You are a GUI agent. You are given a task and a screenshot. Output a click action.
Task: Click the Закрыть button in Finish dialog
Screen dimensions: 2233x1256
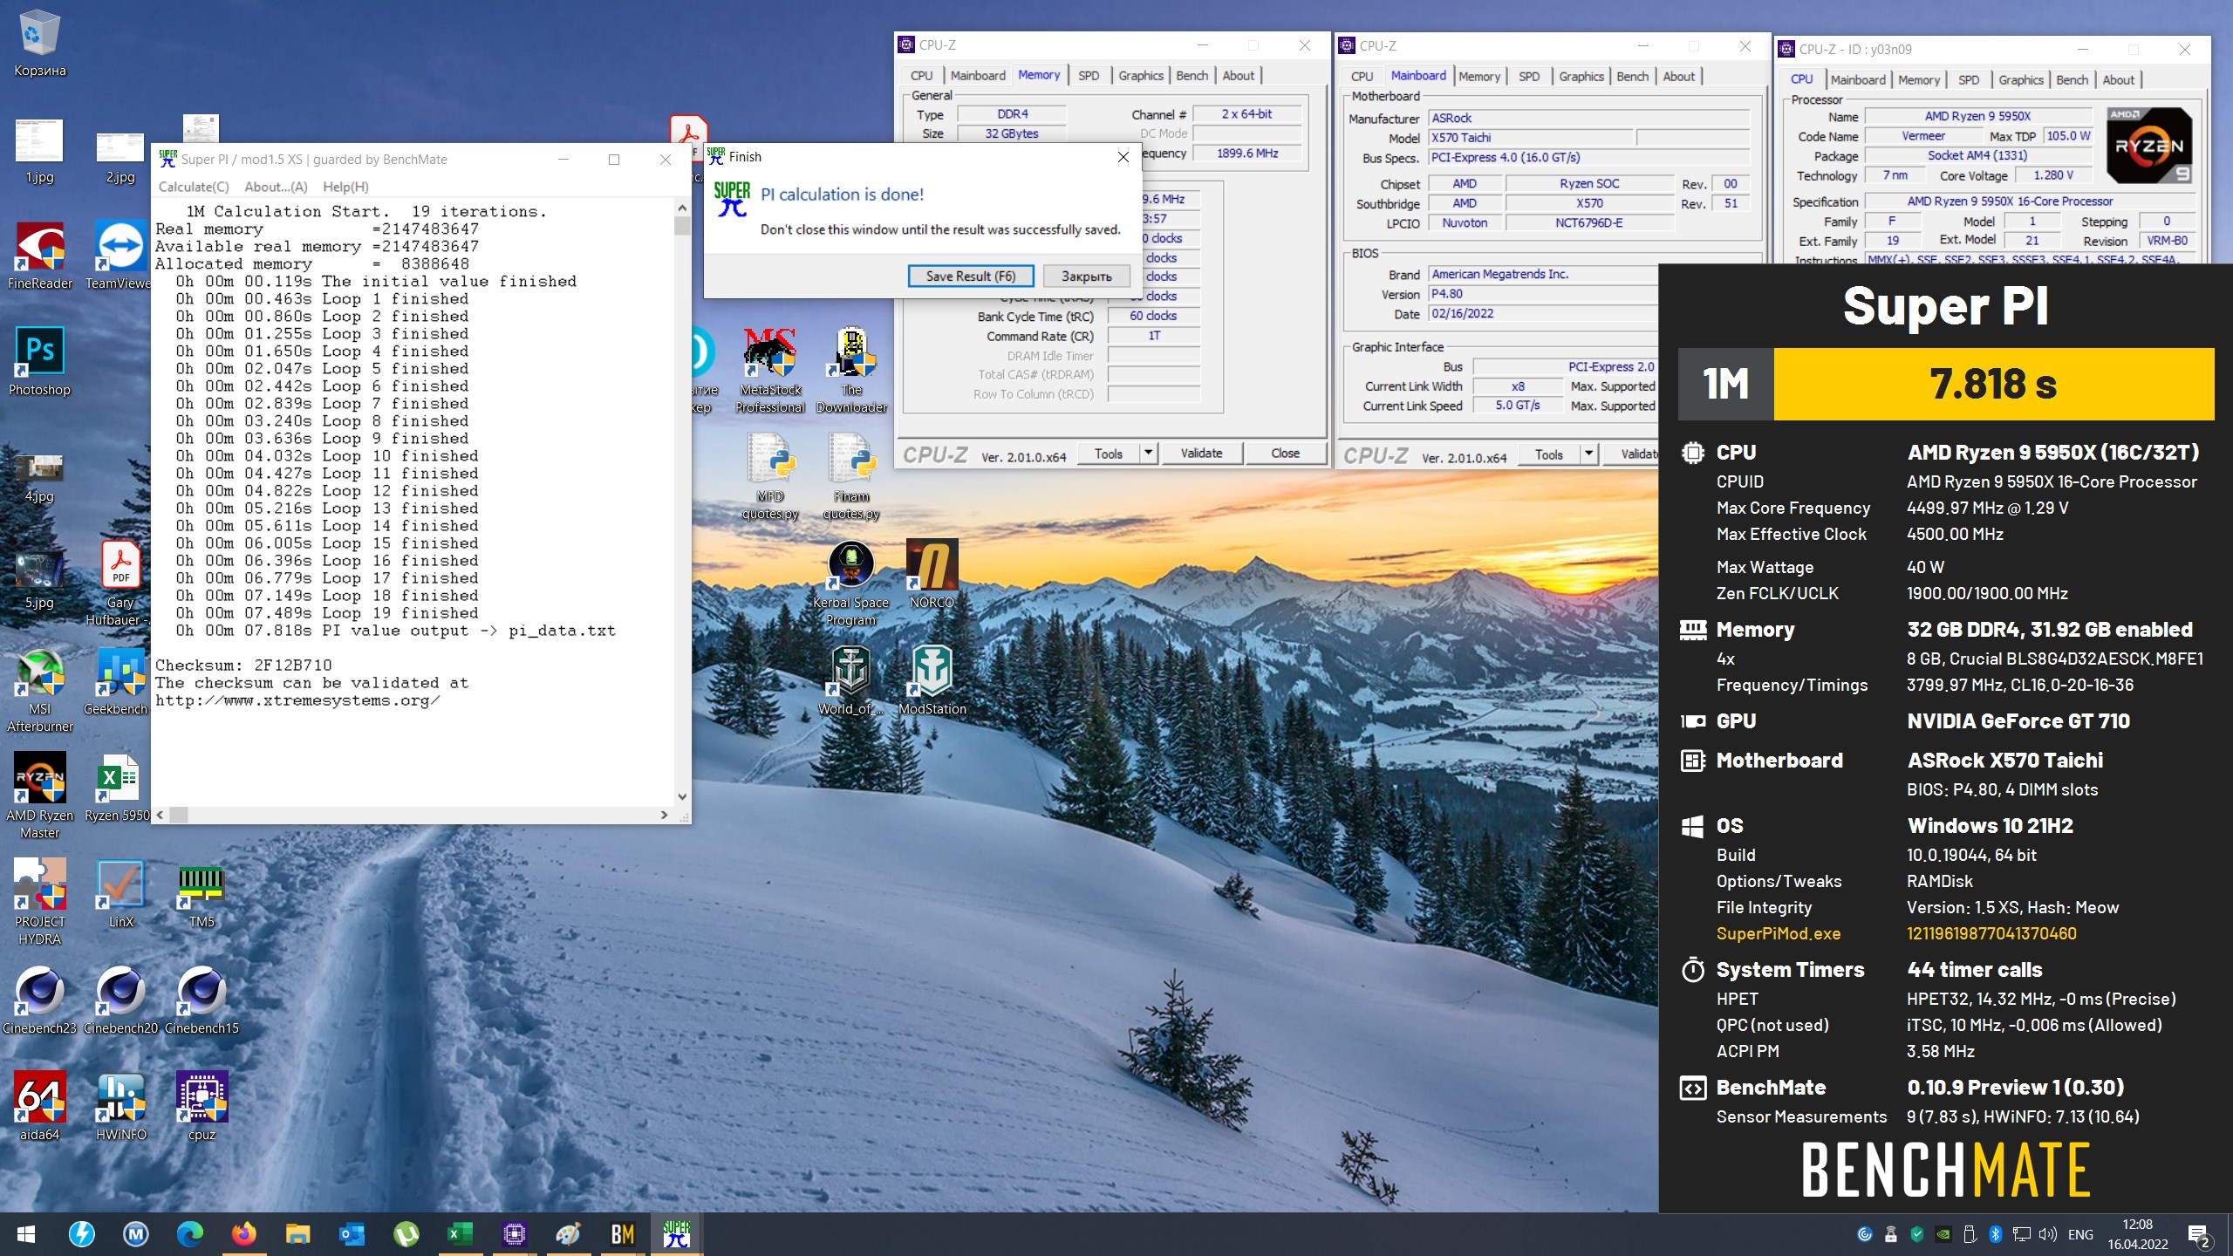[x=1086, y=276]
